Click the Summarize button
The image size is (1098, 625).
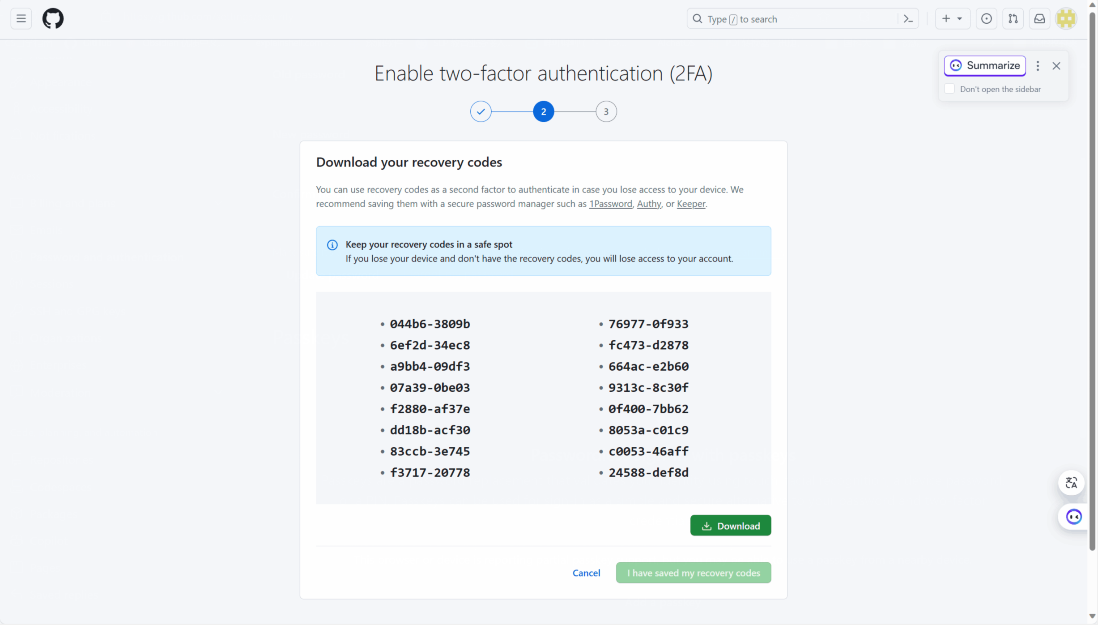985,66
